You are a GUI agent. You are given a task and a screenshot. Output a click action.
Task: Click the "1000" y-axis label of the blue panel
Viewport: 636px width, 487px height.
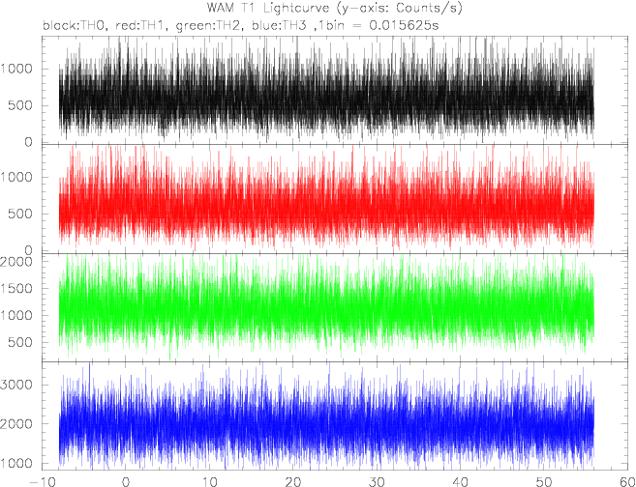point(16,463)
